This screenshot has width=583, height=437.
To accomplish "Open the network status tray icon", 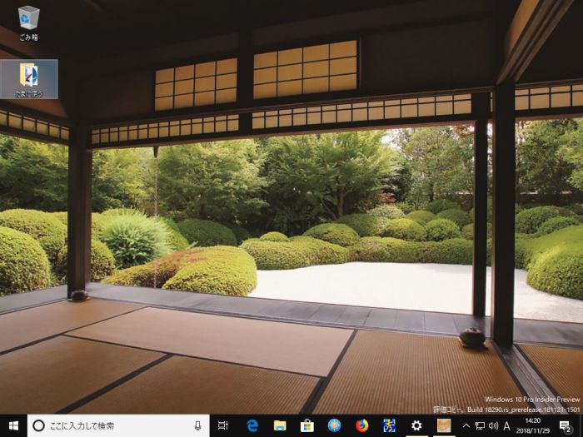I will [x=480, y=425].
